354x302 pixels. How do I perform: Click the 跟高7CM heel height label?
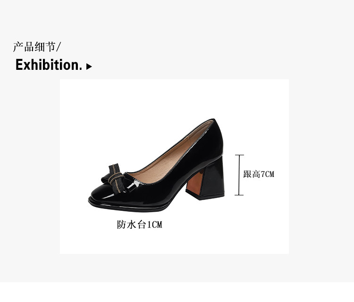[x=259, y=174]
